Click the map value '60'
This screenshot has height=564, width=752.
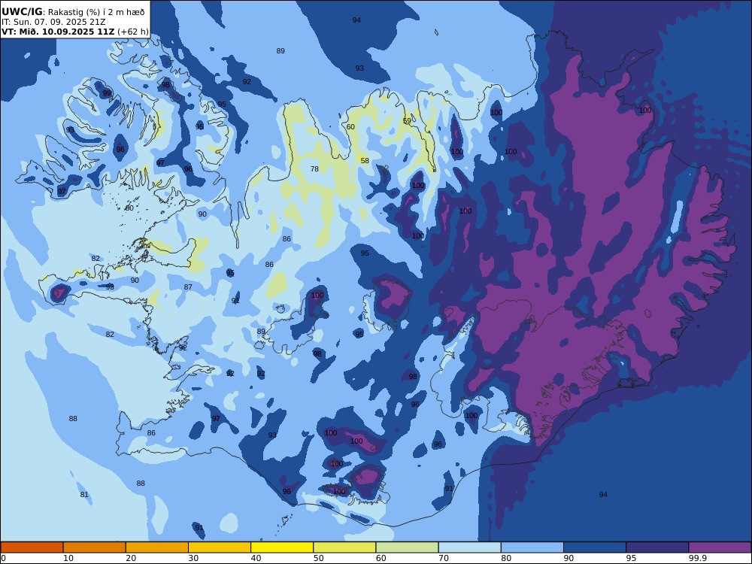click(350, 127)
